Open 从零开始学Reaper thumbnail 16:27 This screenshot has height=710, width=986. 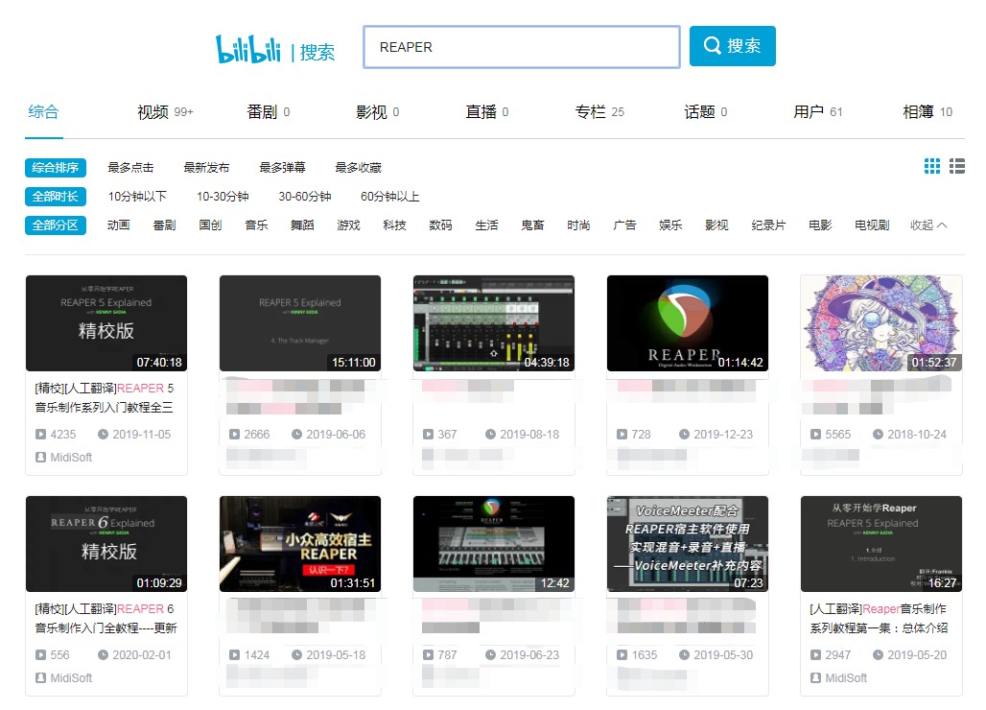pyautogui.click(x=881, y=544)
